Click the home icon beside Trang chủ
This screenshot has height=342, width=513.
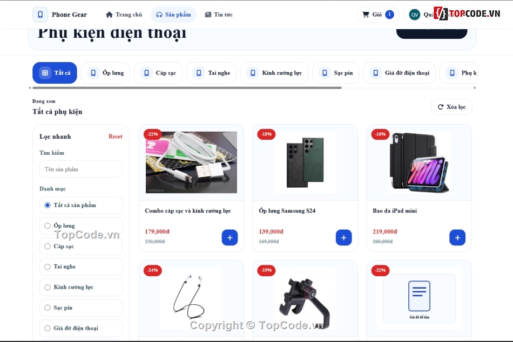[109, 15]
